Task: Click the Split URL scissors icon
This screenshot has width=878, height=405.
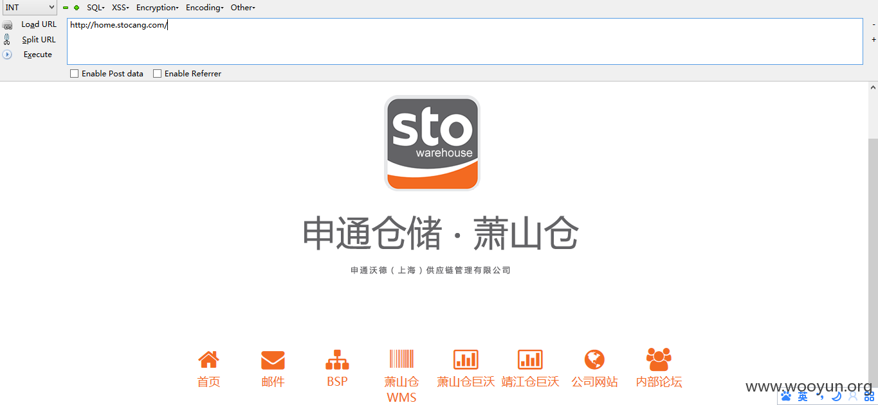Action: [7, 39]
